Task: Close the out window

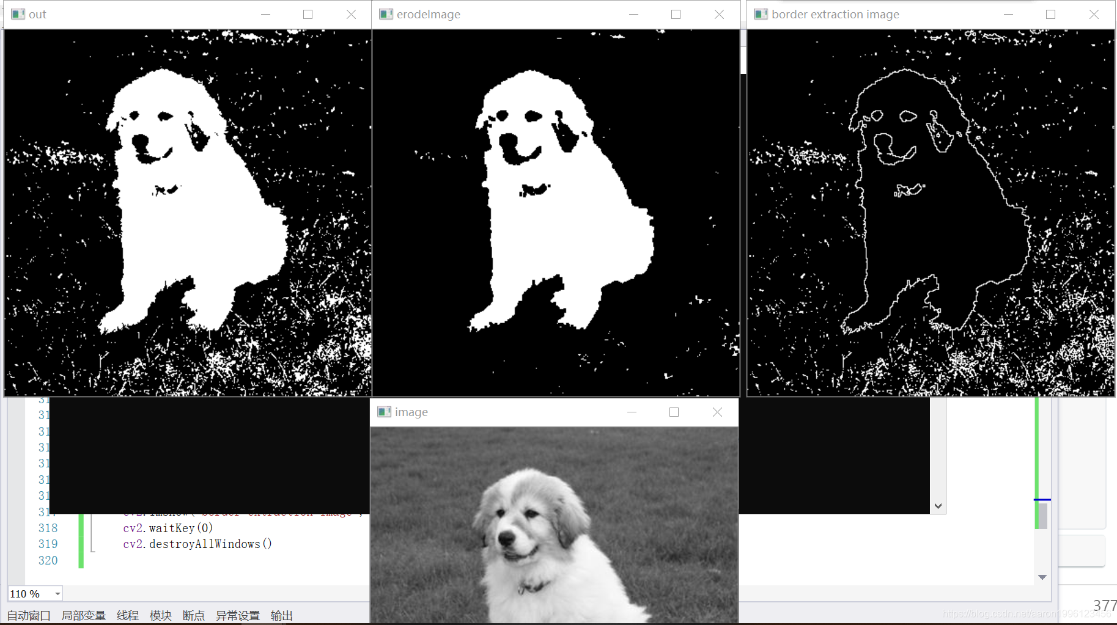Action: pos(351,14)
